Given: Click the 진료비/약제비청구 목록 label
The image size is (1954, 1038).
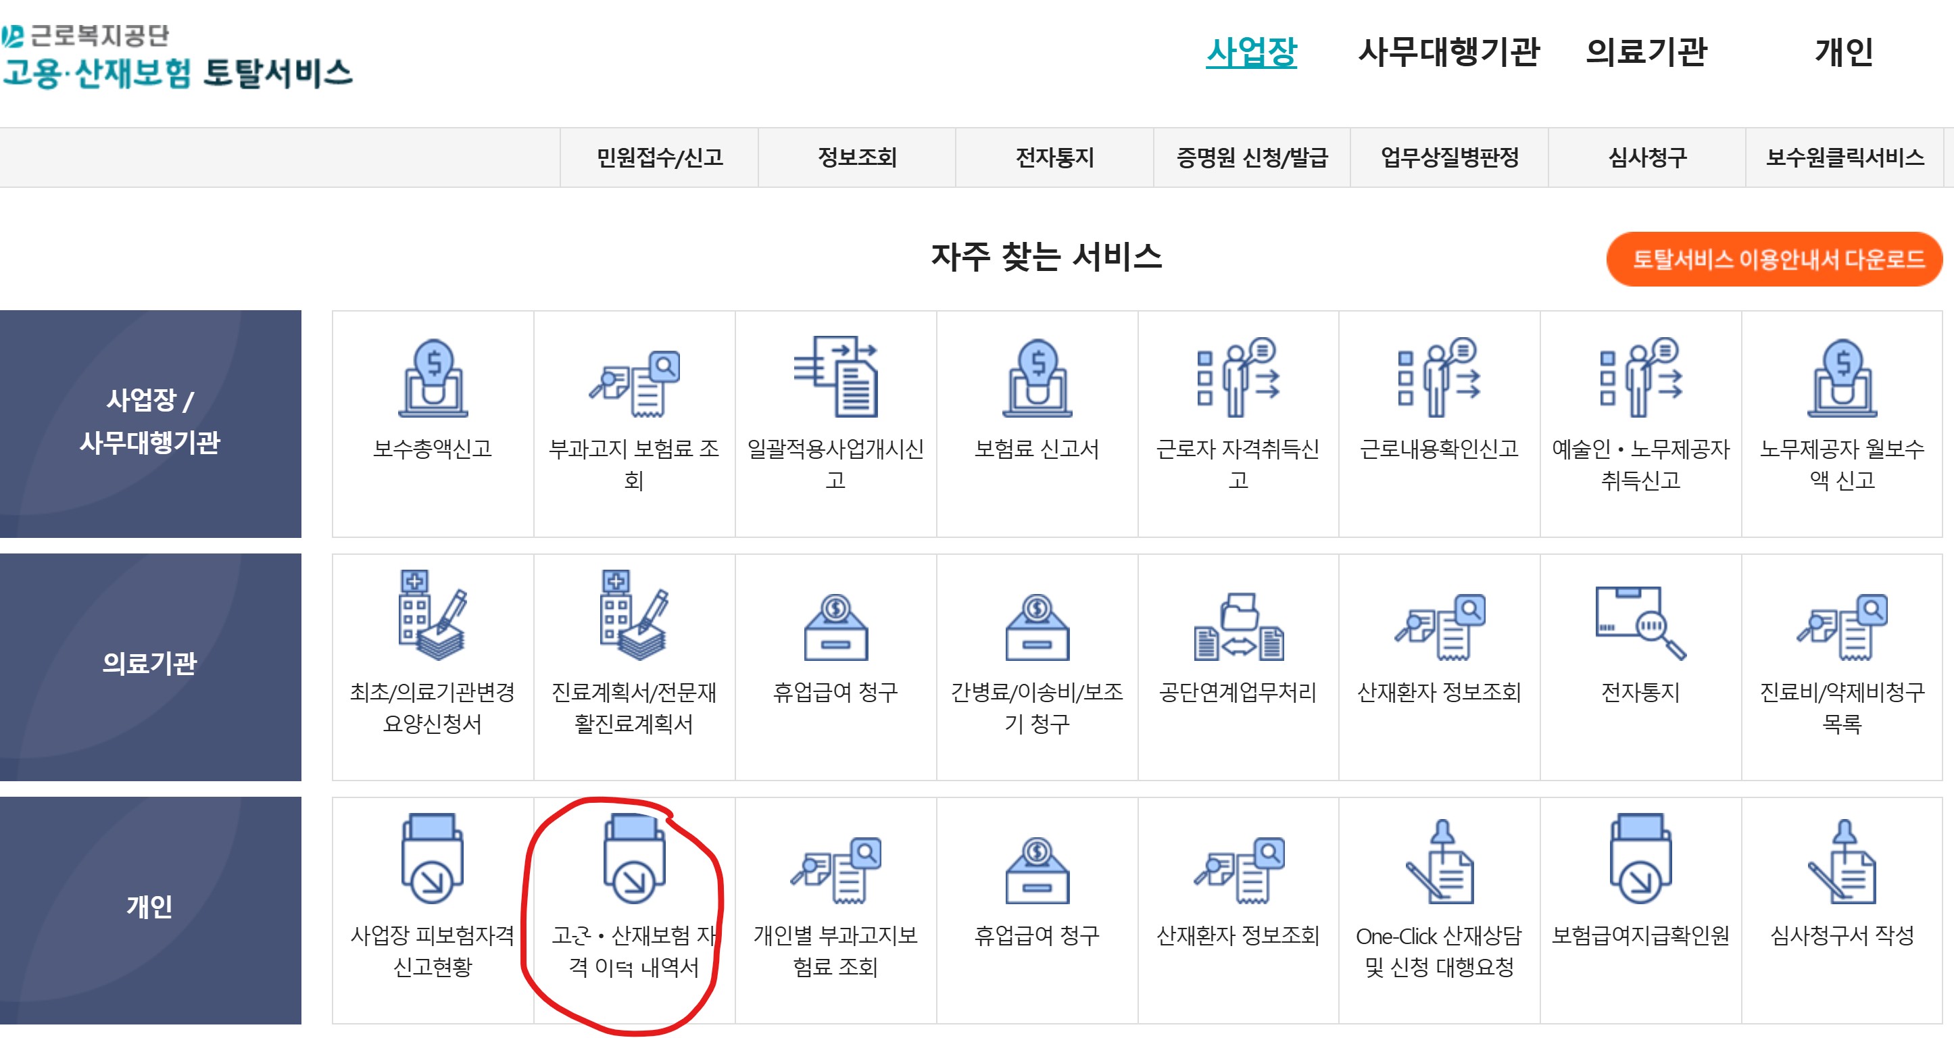Looking at the screenshot, I should coord(1842,708).
